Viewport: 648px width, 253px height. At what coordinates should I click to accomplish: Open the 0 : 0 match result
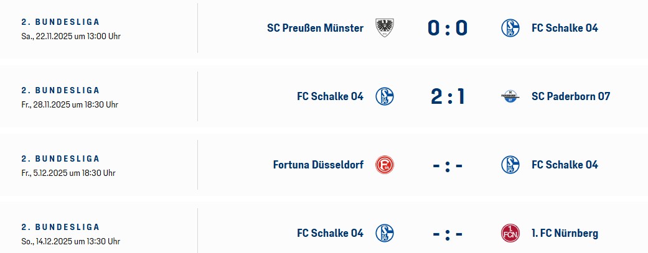[x=448, y=28]
